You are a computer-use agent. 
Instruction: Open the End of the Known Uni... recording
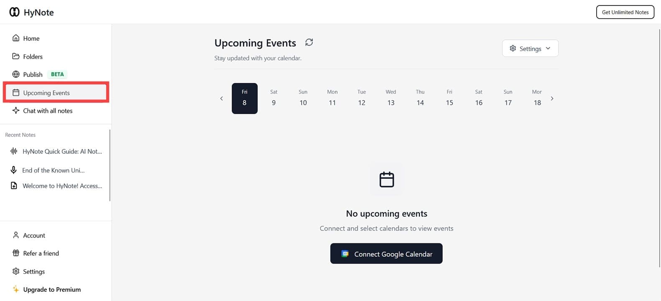(56, 170)
